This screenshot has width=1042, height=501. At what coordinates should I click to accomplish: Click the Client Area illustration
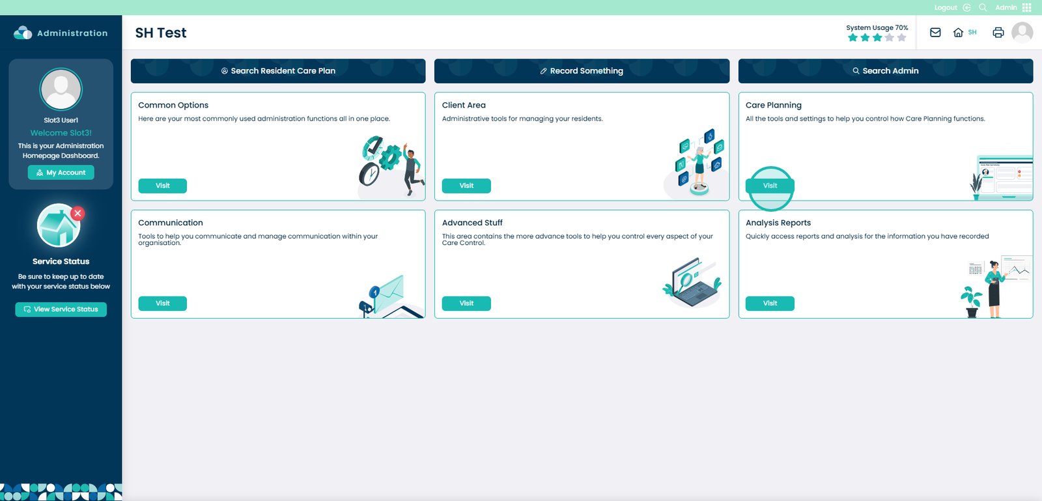[x=696, y=164]
